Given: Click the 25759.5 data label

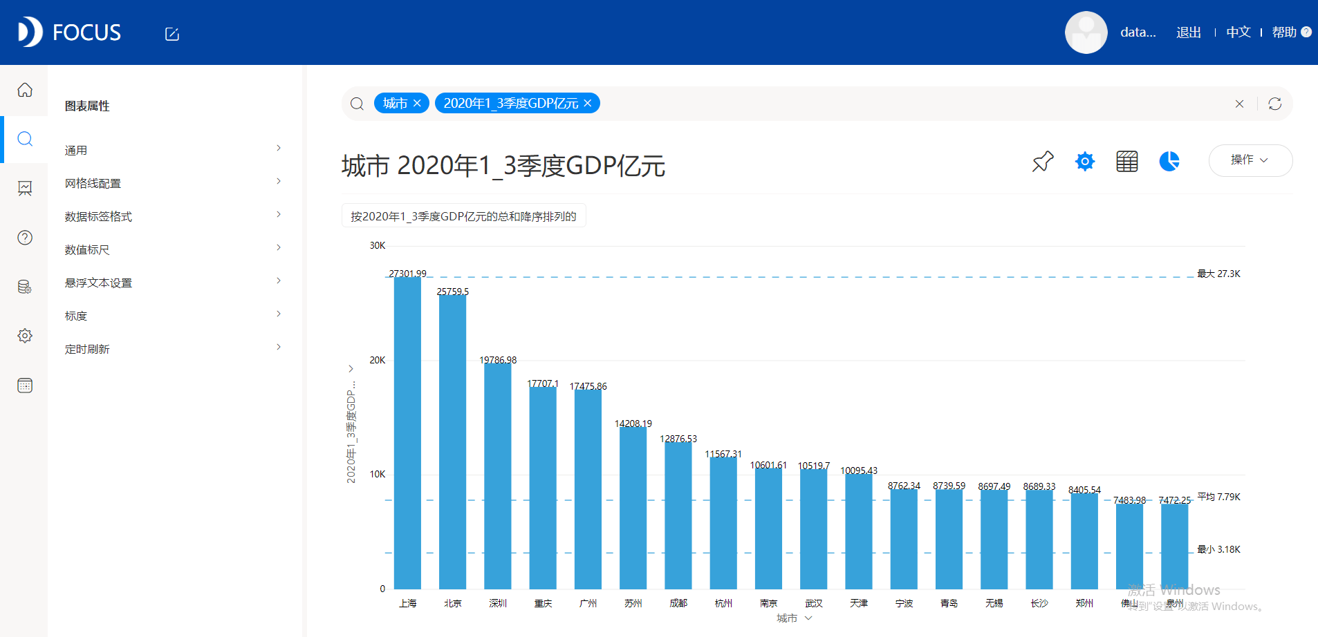Looking at the screenshot, I should pos(453,291).
